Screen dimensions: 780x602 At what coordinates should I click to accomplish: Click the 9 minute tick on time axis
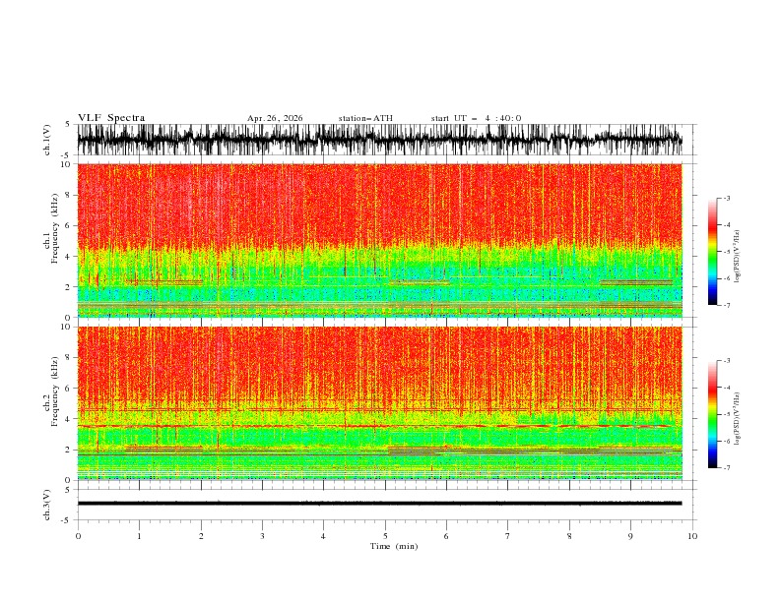tap(630, 536)
